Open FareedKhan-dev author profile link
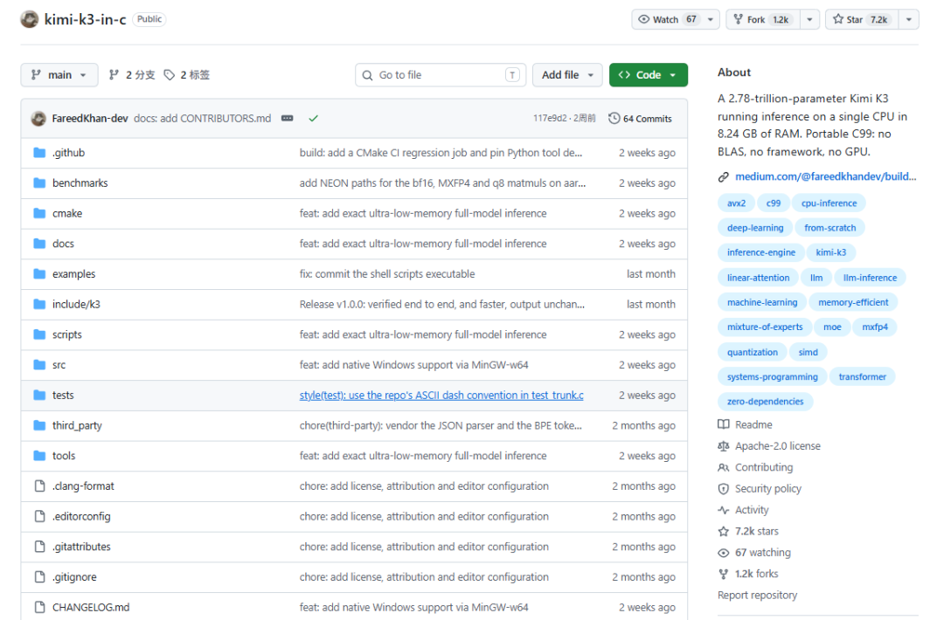This screenshot has width=944, height=620. (x=90, y=119)
